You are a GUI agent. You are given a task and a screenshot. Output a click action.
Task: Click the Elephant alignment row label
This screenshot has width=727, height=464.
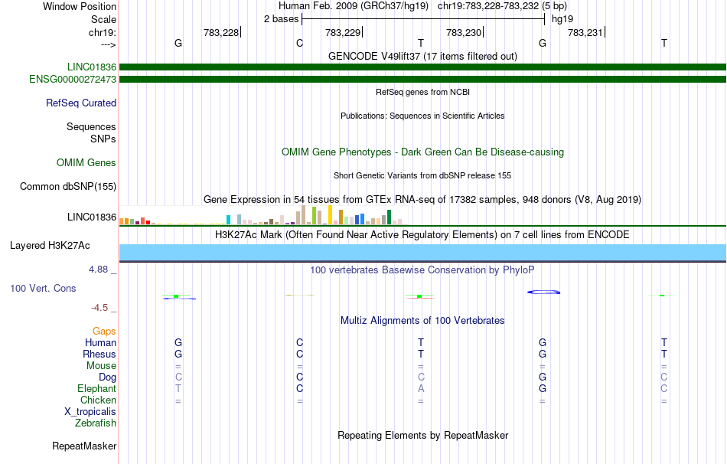97,389
